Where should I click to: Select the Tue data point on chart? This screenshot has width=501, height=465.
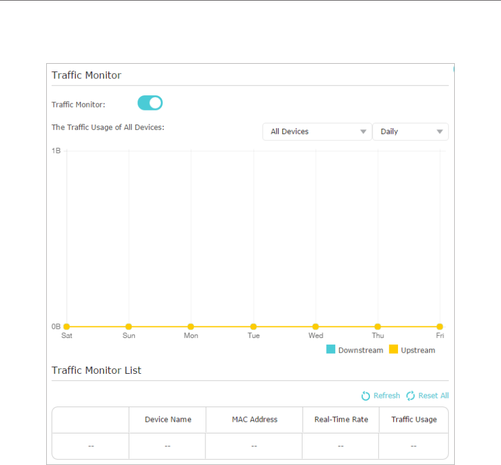[253, 326]
